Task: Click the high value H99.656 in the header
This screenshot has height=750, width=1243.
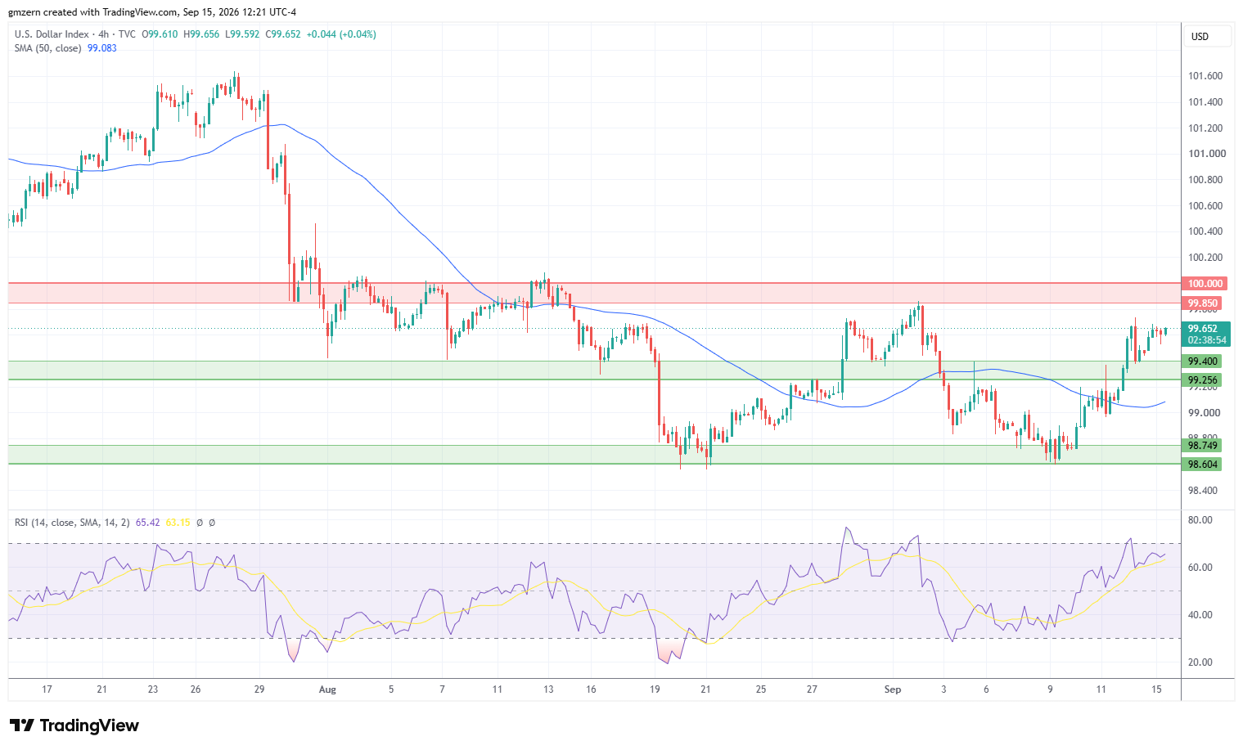Action: click(201, 34)
